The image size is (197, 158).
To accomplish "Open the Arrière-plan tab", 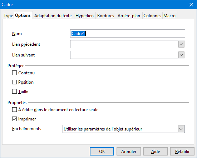I will click(129, 16).
